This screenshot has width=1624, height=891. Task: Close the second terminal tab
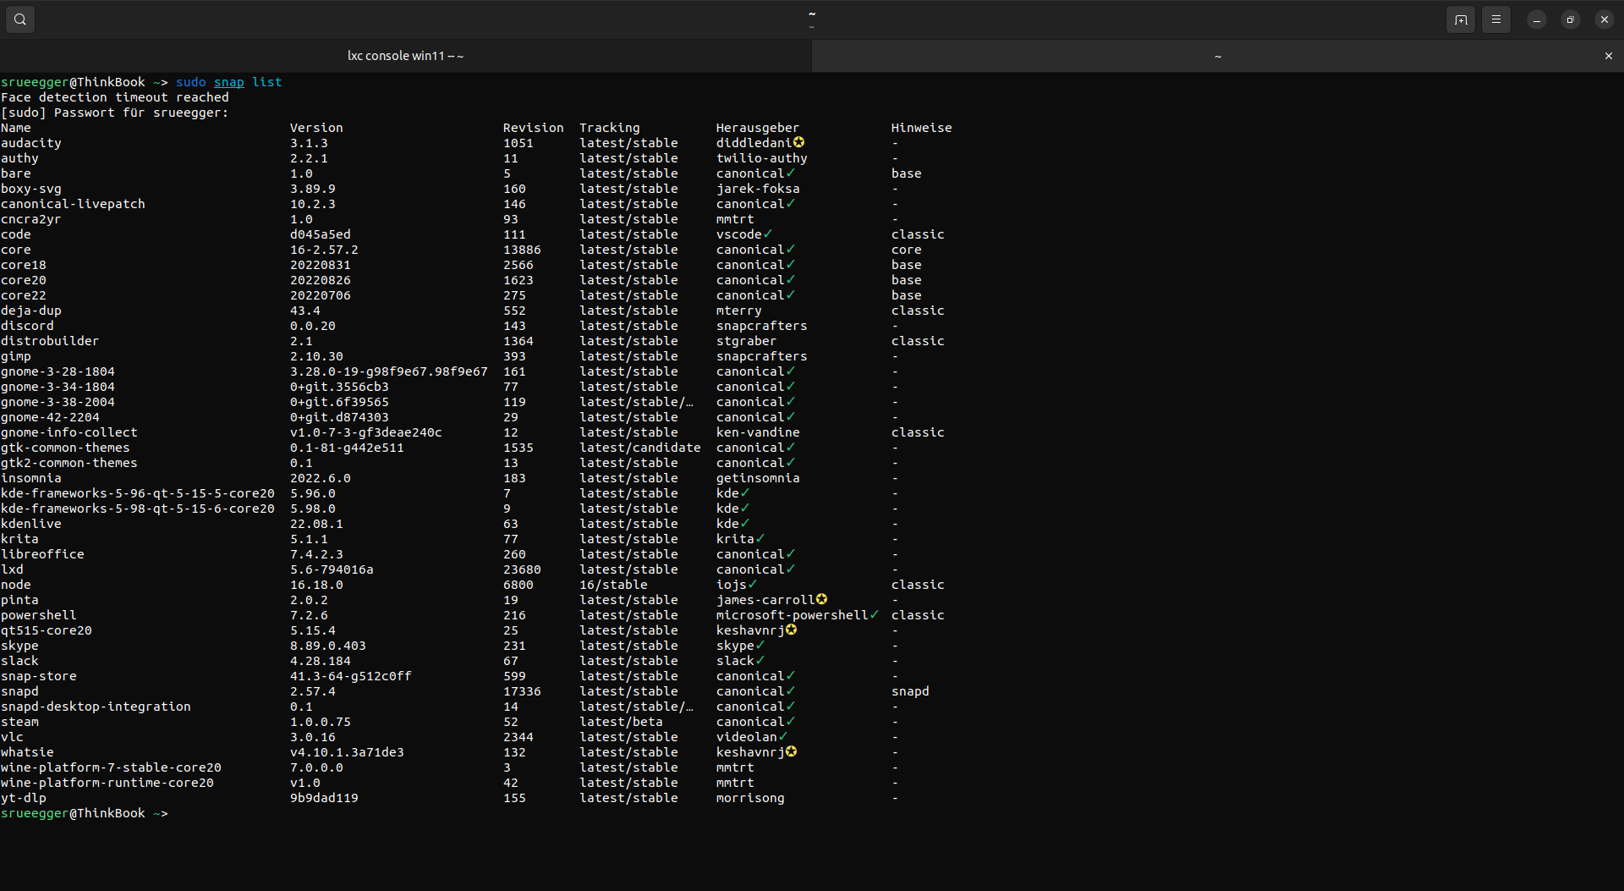[x=1609, y=56]
